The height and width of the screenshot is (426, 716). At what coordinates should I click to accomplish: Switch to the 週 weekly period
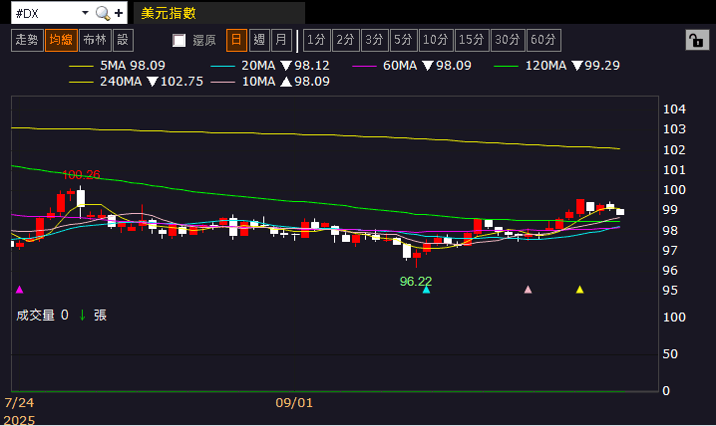pyautogui.click(x=259, y=40)
